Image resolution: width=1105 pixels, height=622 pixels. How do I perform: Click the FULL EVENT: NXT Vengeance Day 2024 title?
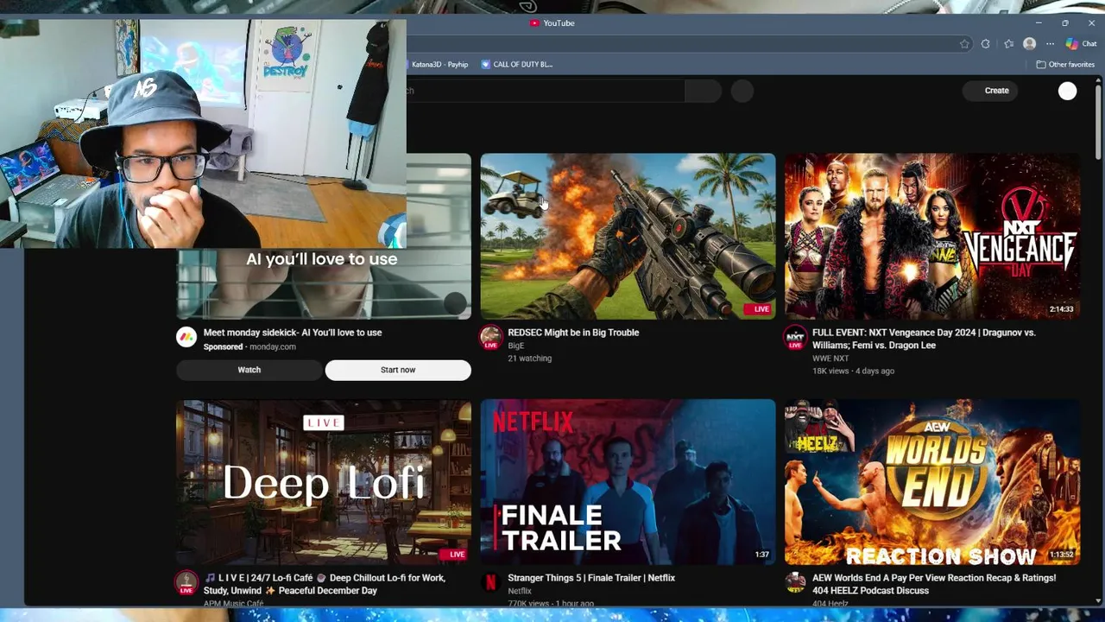(x=924, y=339)
